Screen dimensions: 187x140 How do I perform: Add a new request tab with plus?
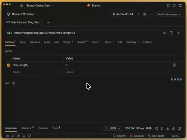48,22
